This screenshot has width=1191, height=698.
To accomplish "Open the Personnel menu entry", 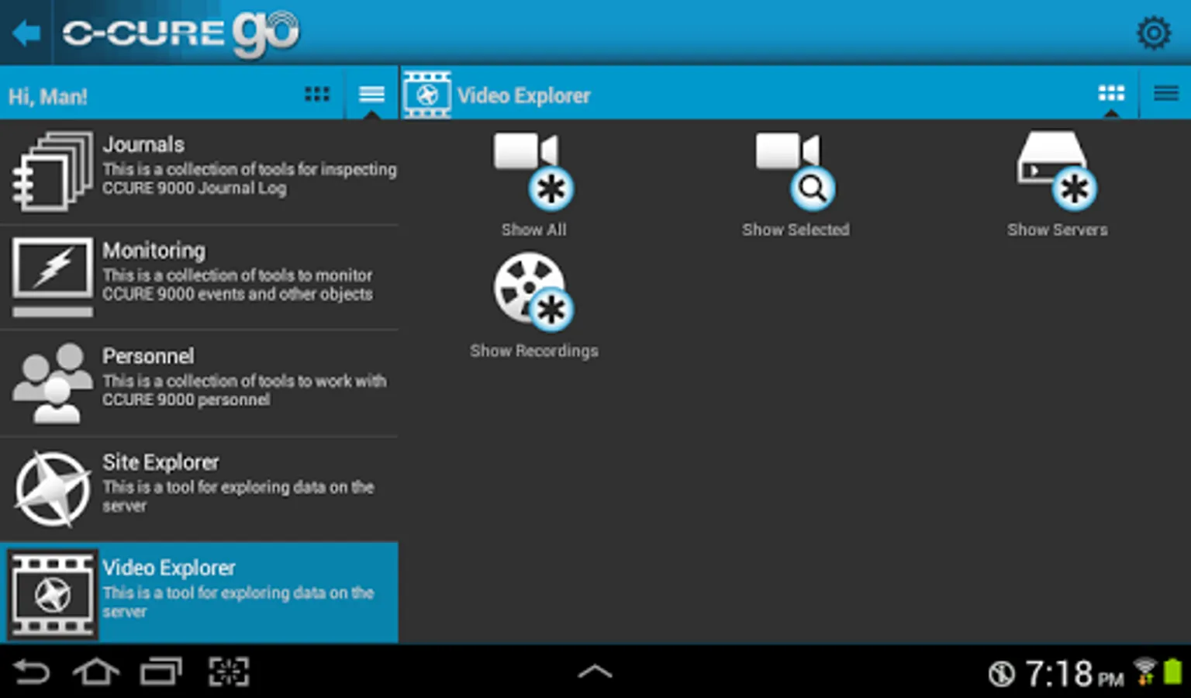I will pyautogui.click(x=199, y=384).
